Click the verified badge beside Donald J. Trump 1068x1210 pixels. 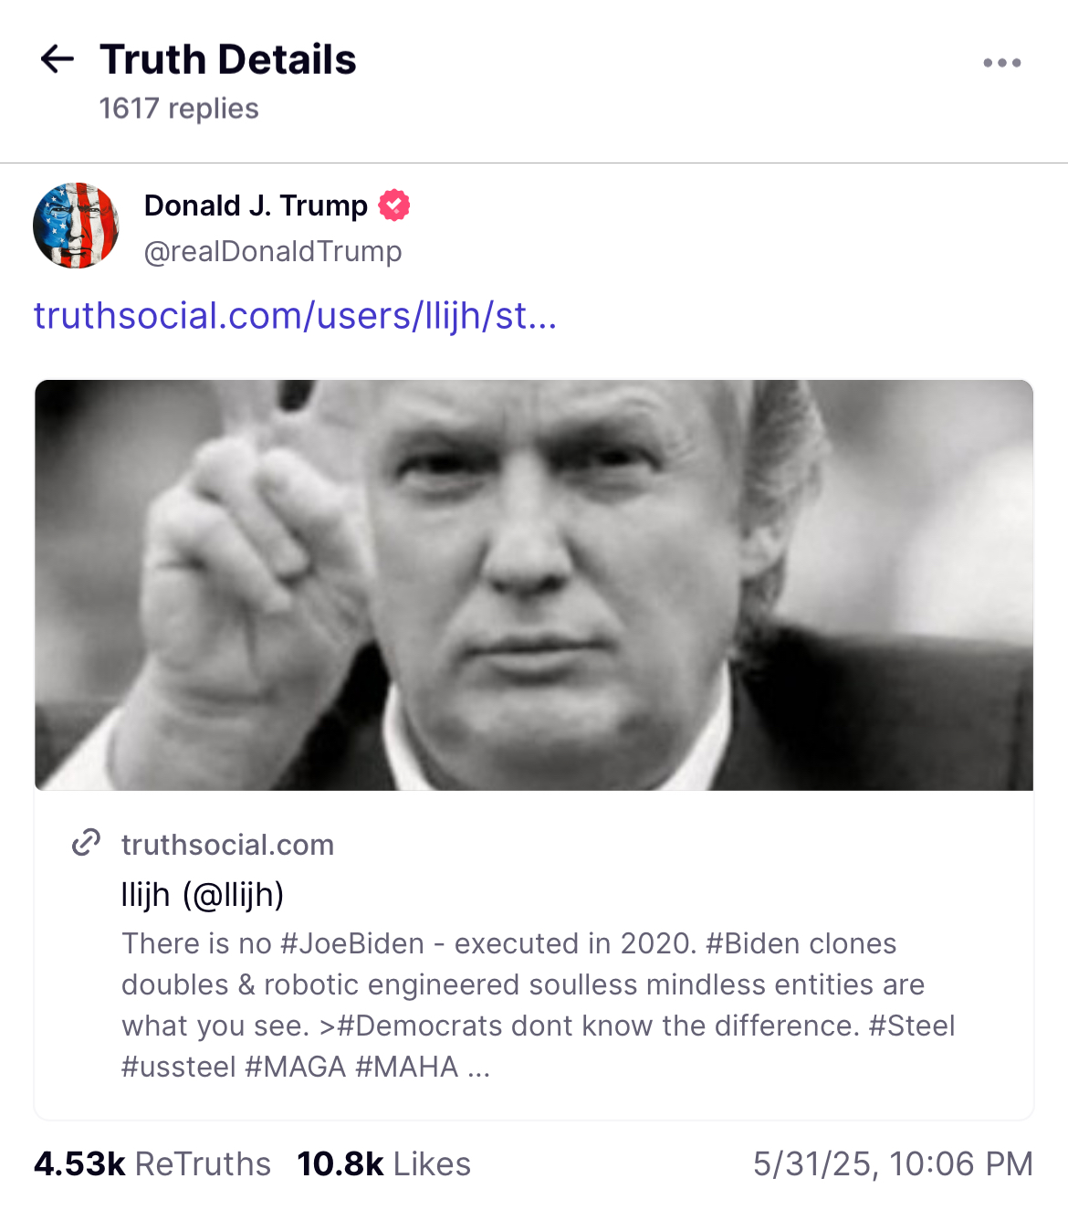tap(394, 205)
